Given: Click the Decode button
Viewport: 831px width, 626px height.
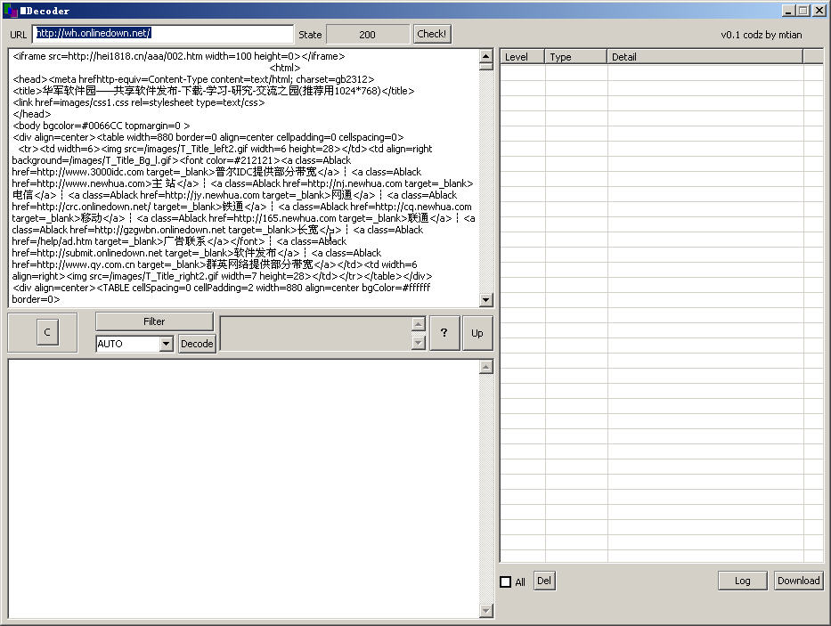Looking at the screenshot, I should 197,344.
